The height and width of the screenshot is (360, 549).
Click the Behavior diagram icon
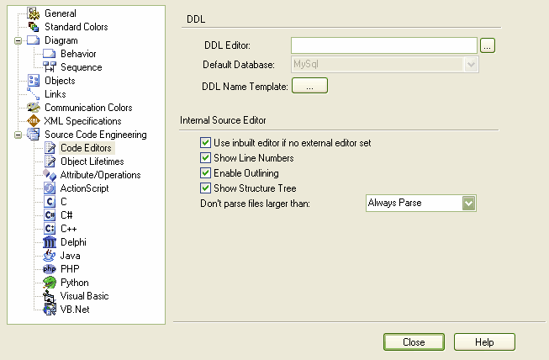point(50,54)
